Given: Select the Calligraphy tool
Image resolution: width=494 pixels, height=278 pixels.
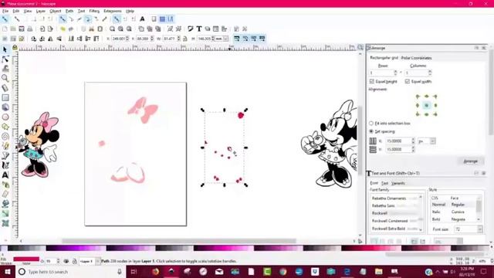Looking at the screenshot, I should (x=5, y=165).
